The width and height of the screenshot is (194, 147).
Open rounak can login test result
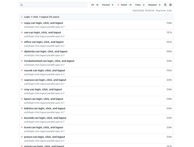(x=45, y=70)
